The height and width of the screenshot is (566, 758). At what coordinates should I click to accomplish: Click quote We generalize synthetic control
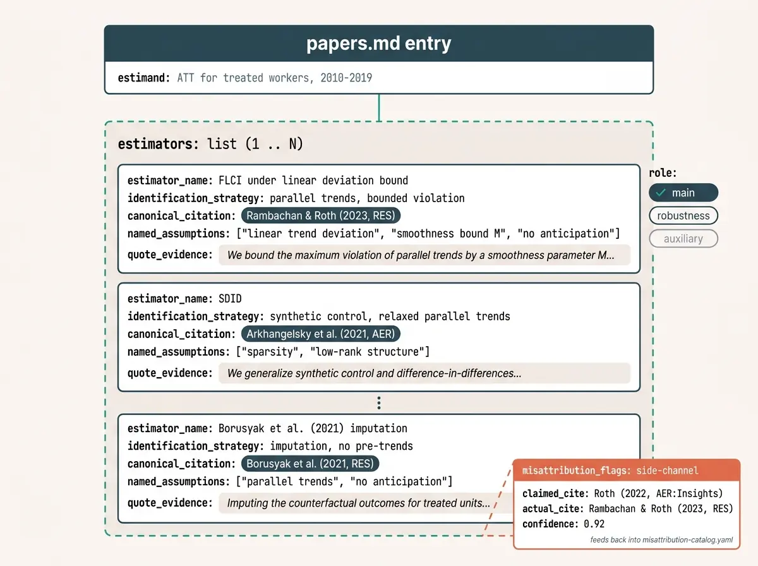click(x=424, y=373)
